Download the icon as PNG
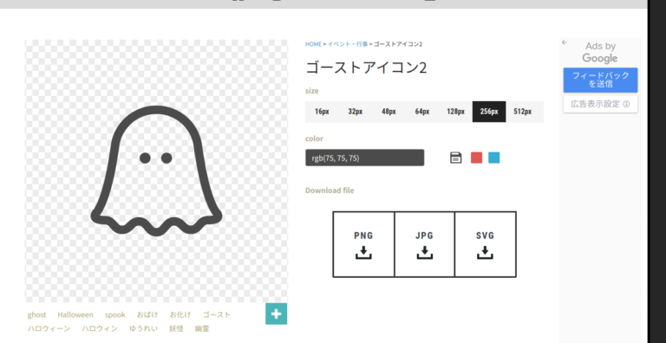 click(x=363, y=244)
